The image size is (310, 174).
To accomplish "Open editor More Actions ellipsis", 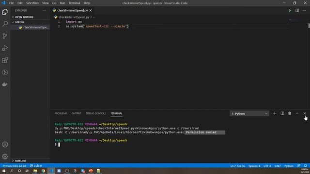I will (x=305, y=11).
